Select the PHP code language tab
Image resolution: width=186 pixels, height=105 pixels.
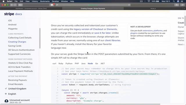pos(77,64)
